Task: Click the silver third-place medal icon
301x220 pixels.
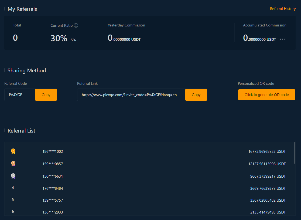Action: [13, 176]
